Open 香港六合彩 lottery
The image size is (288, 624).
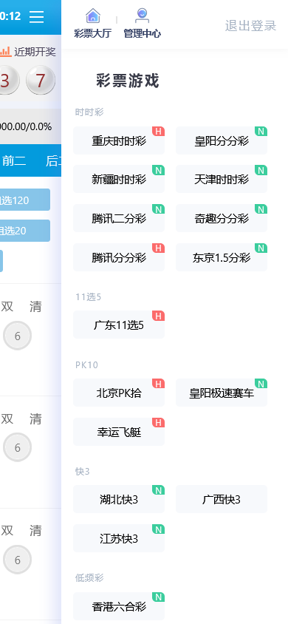pos(119,606)
